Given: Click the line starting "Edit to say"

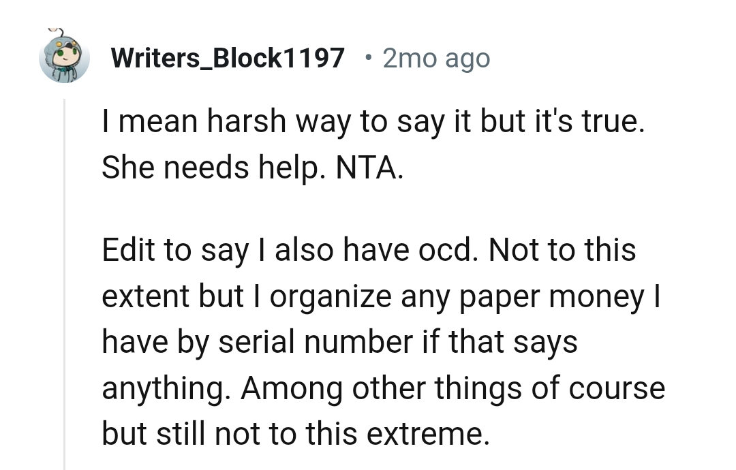Looking at the screenshot, I should coord(368,250).
